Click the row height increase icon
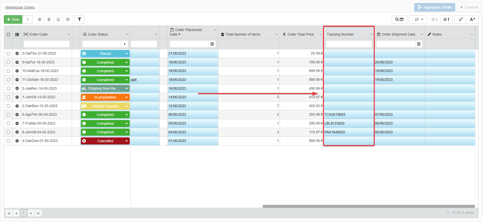This screenshot has width=483, height=222. pos(446,19)
